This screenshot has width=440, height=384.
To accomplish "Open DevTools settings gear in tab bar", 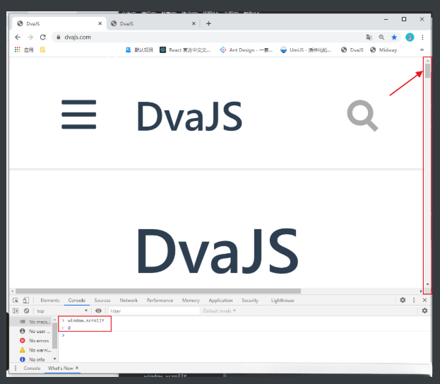I will point(403,300).
